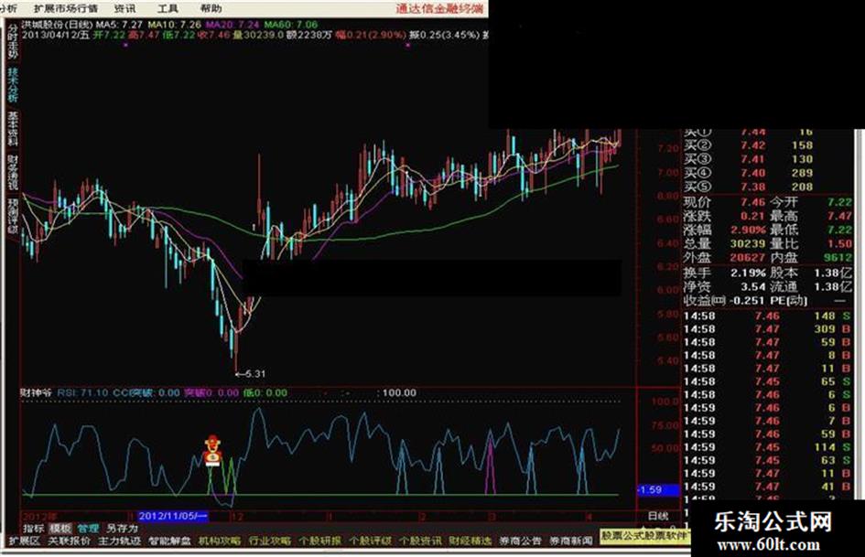Click the 量比 1.50 value

tap(839, 244)
